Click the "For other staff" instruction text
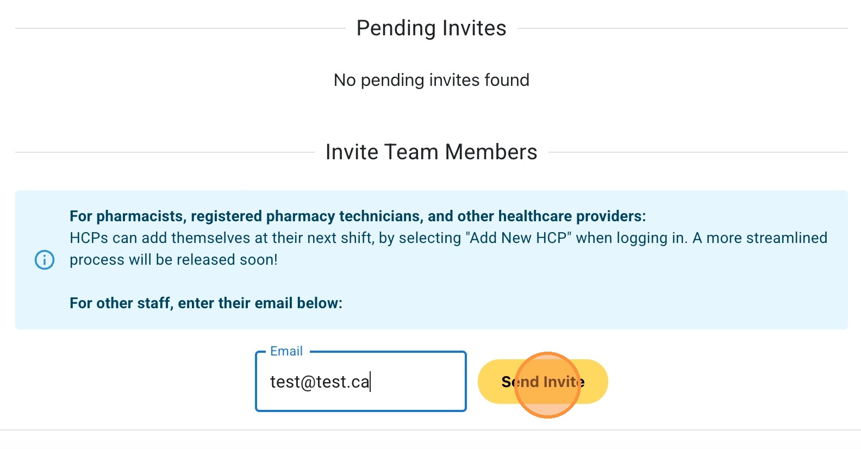This screenshot has width=861, height=449. point(205,303)
